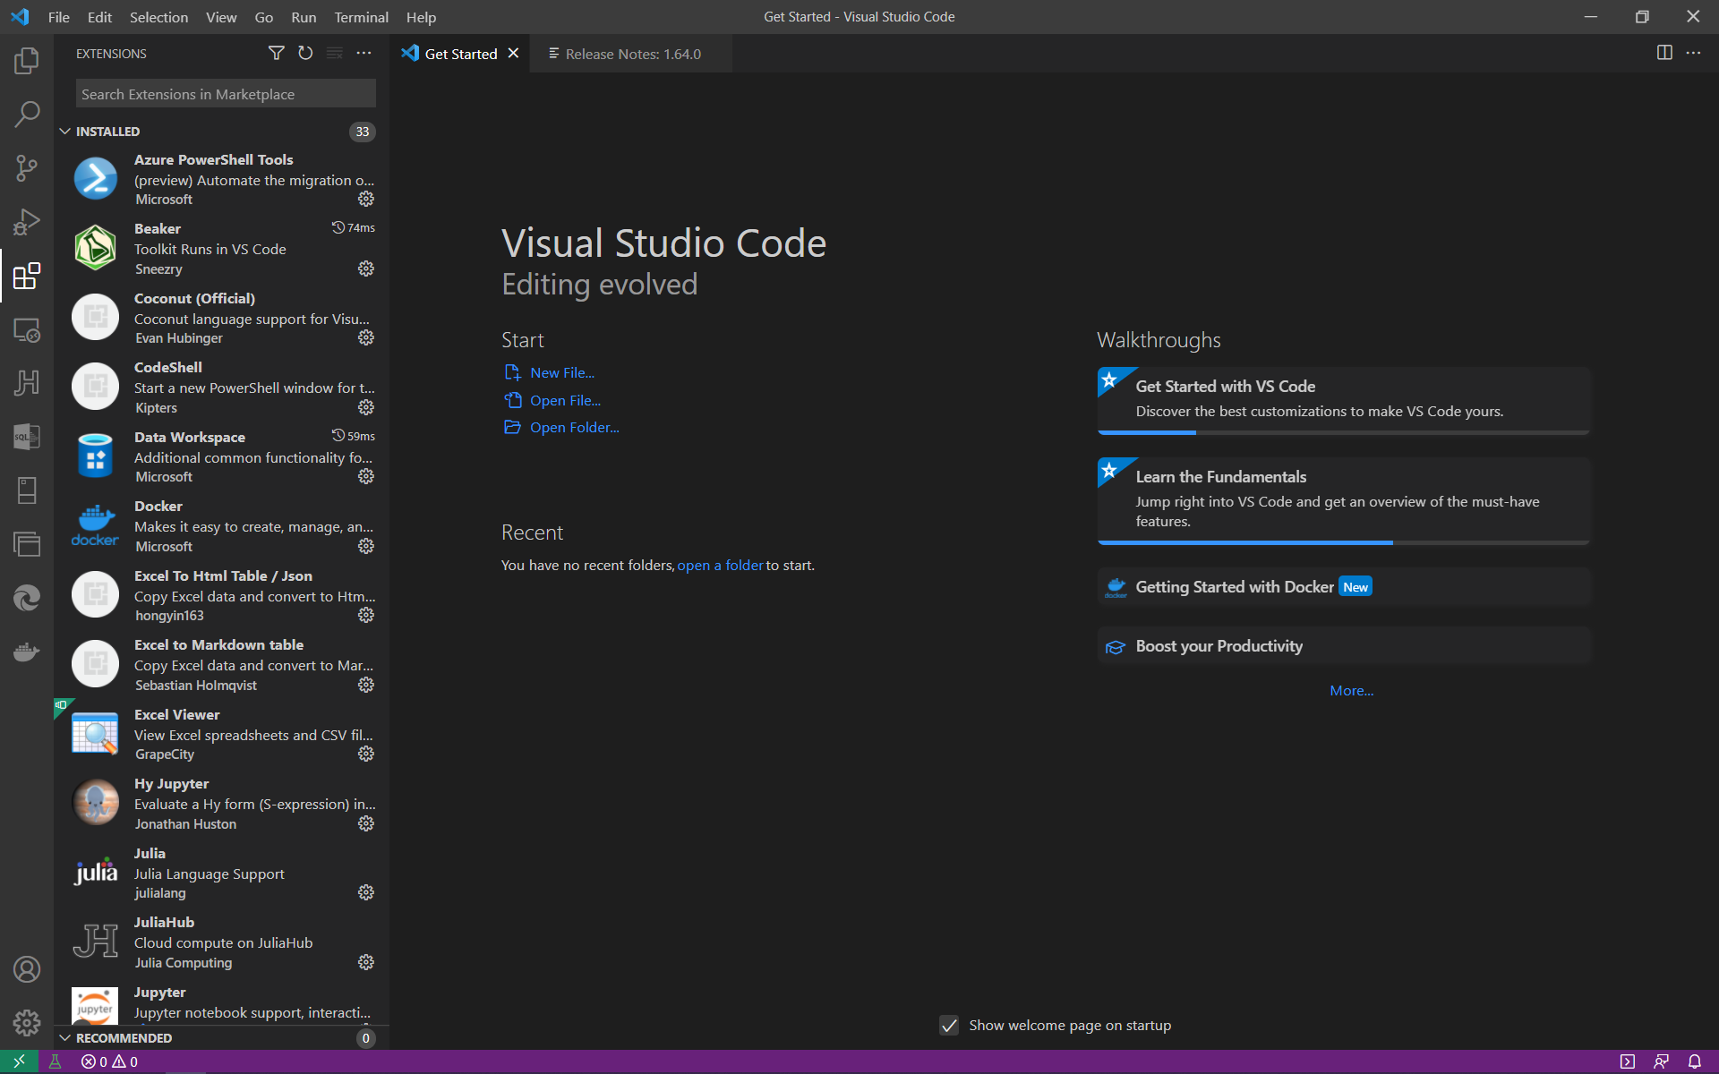Click the remote connection indicator in status bar
This screenshot has width=1719, height=1074.
tap(18, 1061)
